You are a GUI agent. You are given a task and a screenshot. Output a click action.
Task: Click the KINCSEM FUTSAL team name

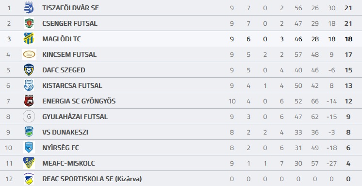tap(69, 54)
